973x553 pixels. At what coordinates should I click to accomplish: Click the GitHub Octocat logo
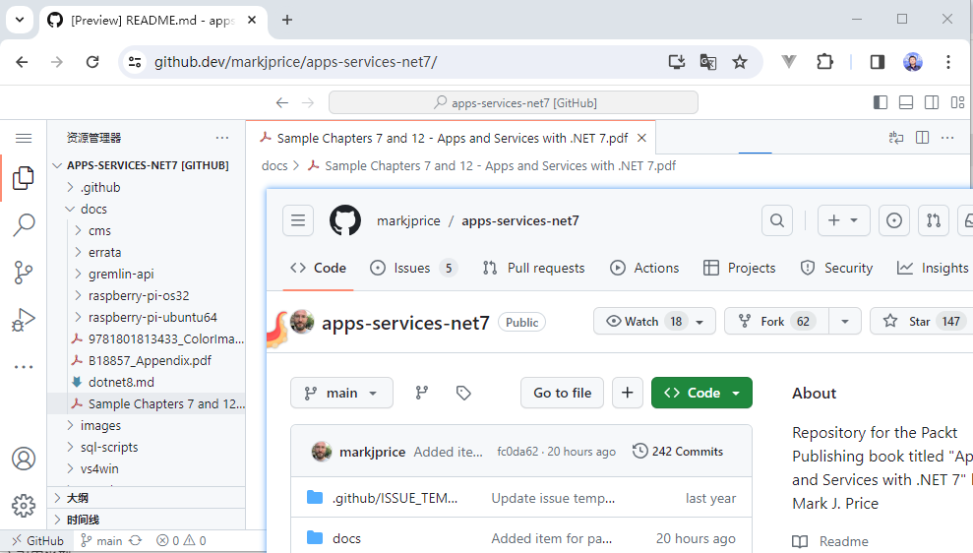[345, 220]
